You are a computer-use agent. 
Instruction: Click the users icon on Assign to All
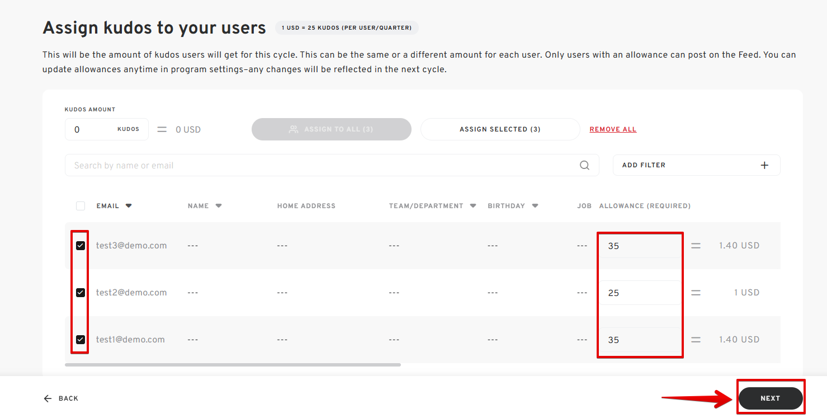point(294,129)
